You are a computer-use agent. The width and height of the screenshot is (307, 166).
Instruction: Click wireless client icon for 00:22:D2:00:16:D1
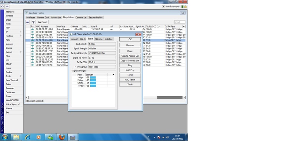click(x=32, y=29)
